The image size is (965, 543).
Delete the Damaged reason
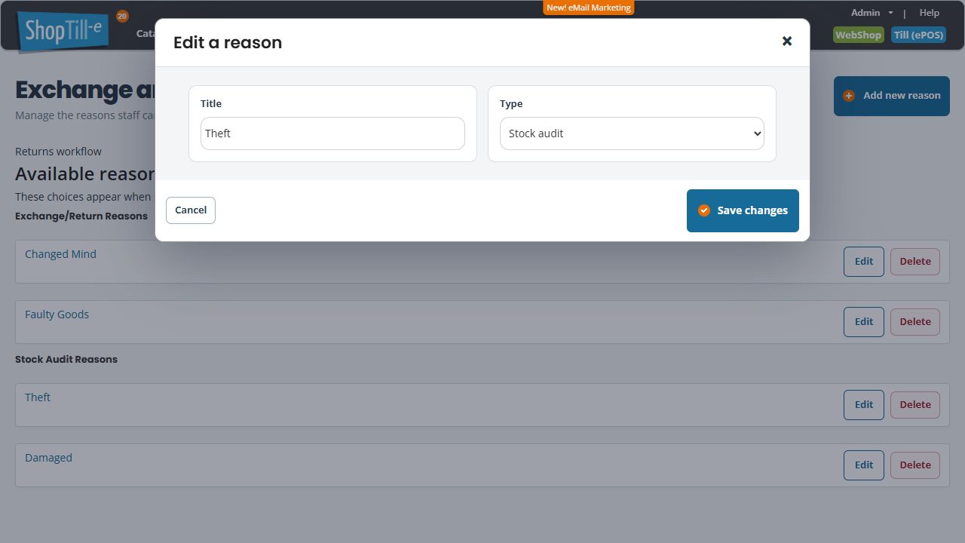click(915, 465)
